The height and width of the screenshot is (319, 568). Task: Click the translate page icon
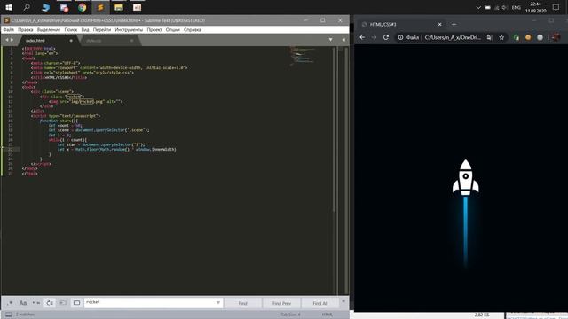coord(489,37)
